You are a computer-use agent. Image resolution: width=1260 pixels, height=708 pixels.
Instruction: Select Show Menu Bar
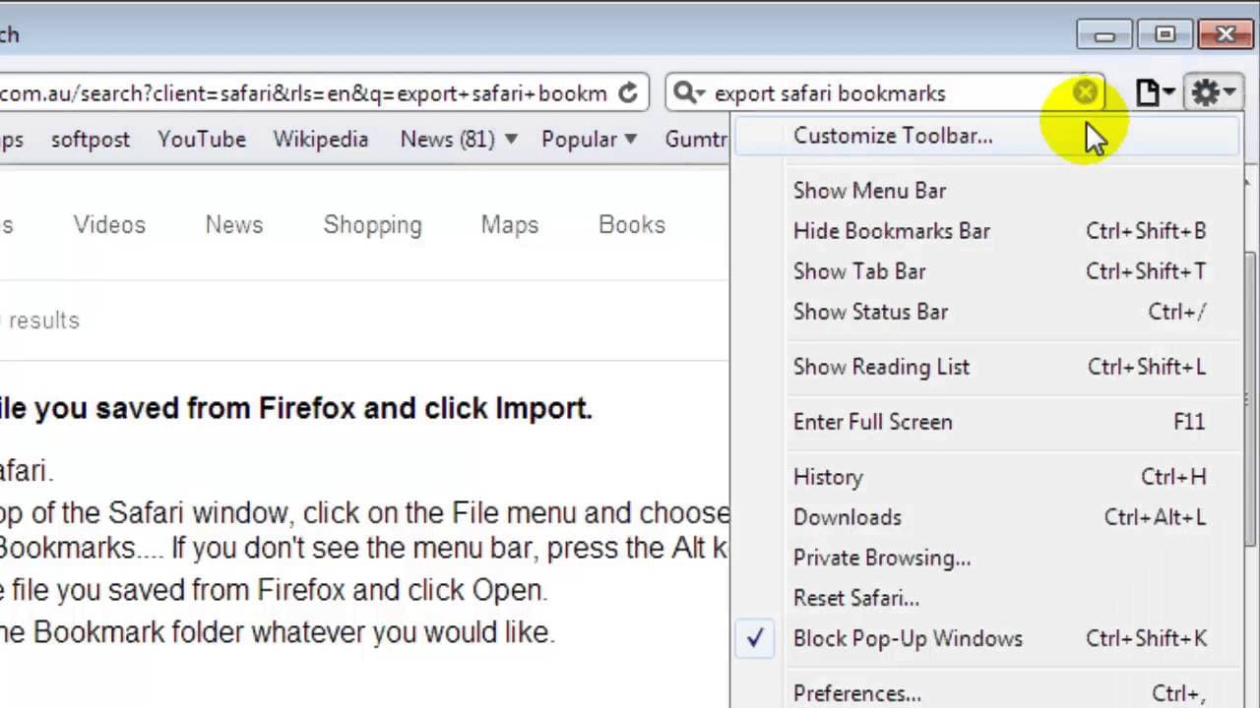(x=987, y=191)
